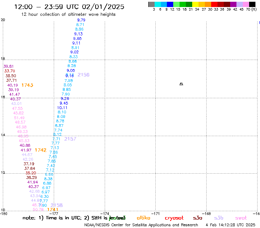Pick the dark blue 12 ft color swatch
The image size is (260, 228).
170,4
